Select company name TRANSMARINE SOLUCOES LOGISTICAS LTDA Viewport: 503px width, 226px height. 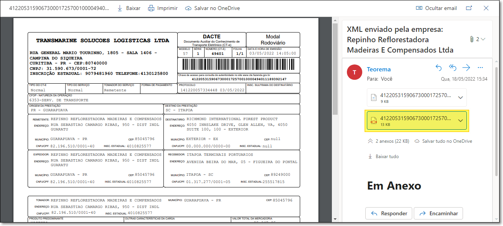pos(102,40)
